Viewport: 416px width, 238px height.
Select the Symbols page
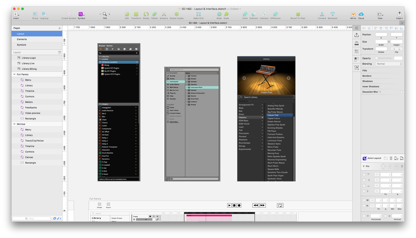point(37,45)
